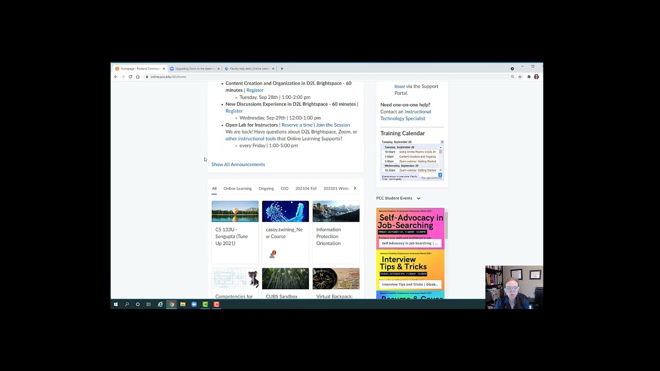Select the Online Learning course tab
This screenshot has width=660, height=371.
[x=238, y=189]
